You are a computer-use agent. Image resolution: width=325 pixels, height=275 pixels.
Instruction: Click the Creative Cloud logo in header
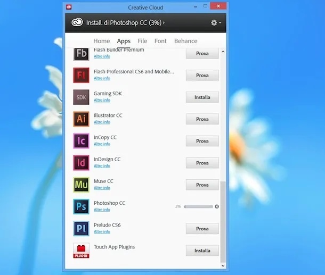tap(77, 22)
